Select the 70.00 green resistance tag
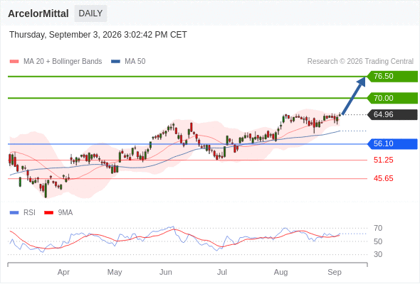The image size is (420, 284). click(x=392, y=98)
